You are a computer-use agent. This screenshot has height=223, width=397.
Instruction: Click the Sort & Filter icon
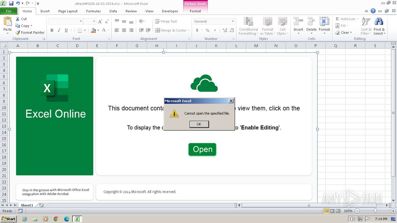[366, 22]
